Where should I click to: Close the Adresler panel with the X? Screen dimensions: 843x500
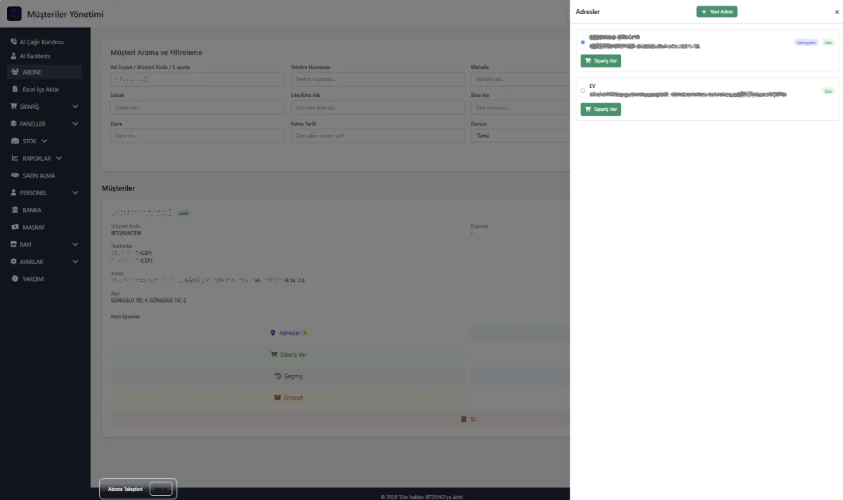(x=837, y=12)
